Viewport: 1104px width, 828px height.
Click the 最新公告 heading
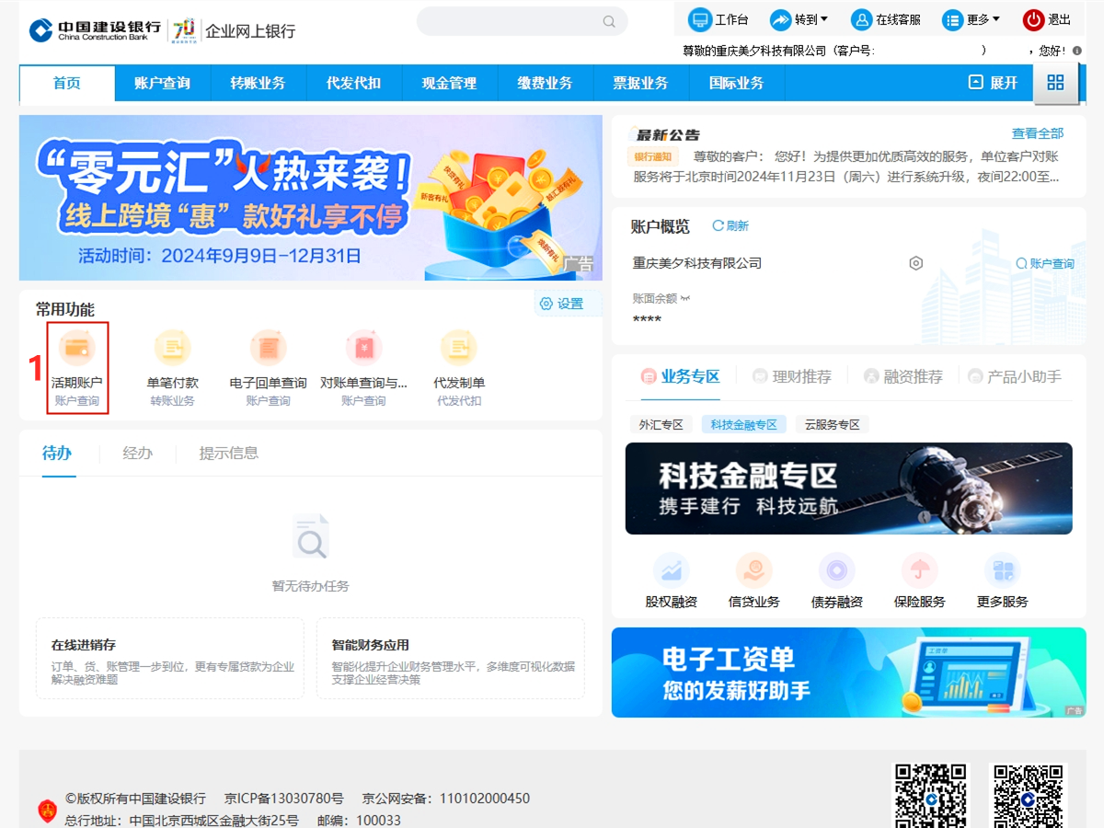669,134
